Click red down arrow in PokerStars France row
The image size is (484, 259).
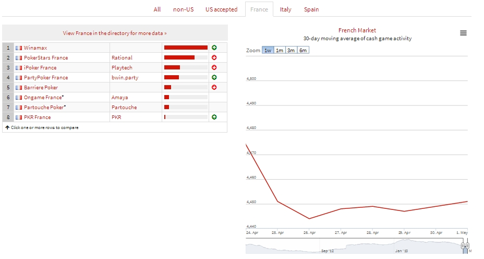(214, 57)
